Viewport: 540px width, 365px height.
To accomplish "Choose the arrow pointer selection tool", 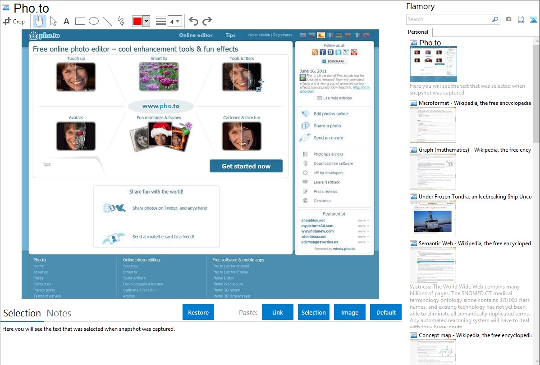I will (x=53, y=21).
